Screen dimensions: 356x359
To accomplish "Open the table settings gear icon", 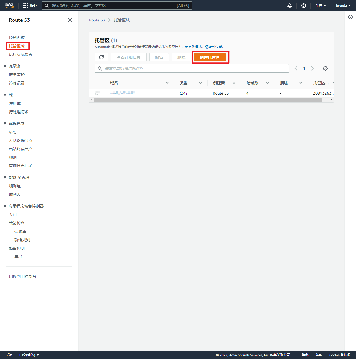I will click(x=325, y=68).
